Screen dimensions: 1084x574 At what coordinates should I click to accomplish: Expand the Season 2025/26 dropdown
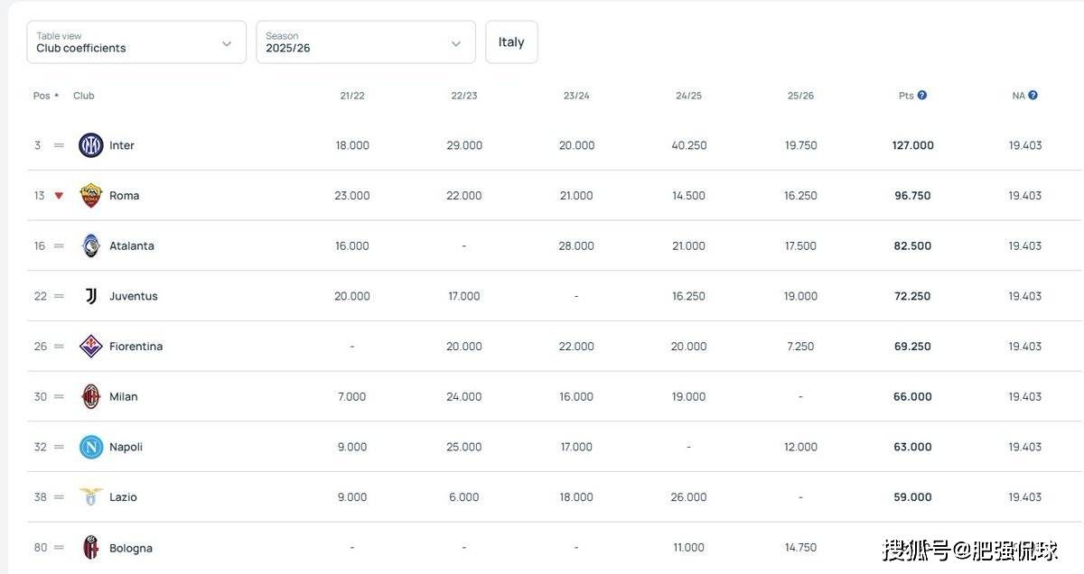[366, 42]
